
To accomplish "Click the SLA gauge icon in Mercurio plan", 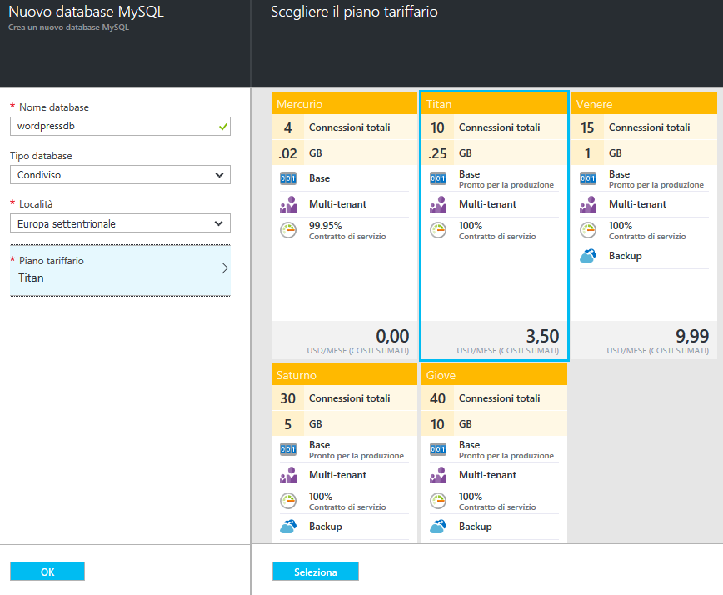I will (x=288, y=230).
